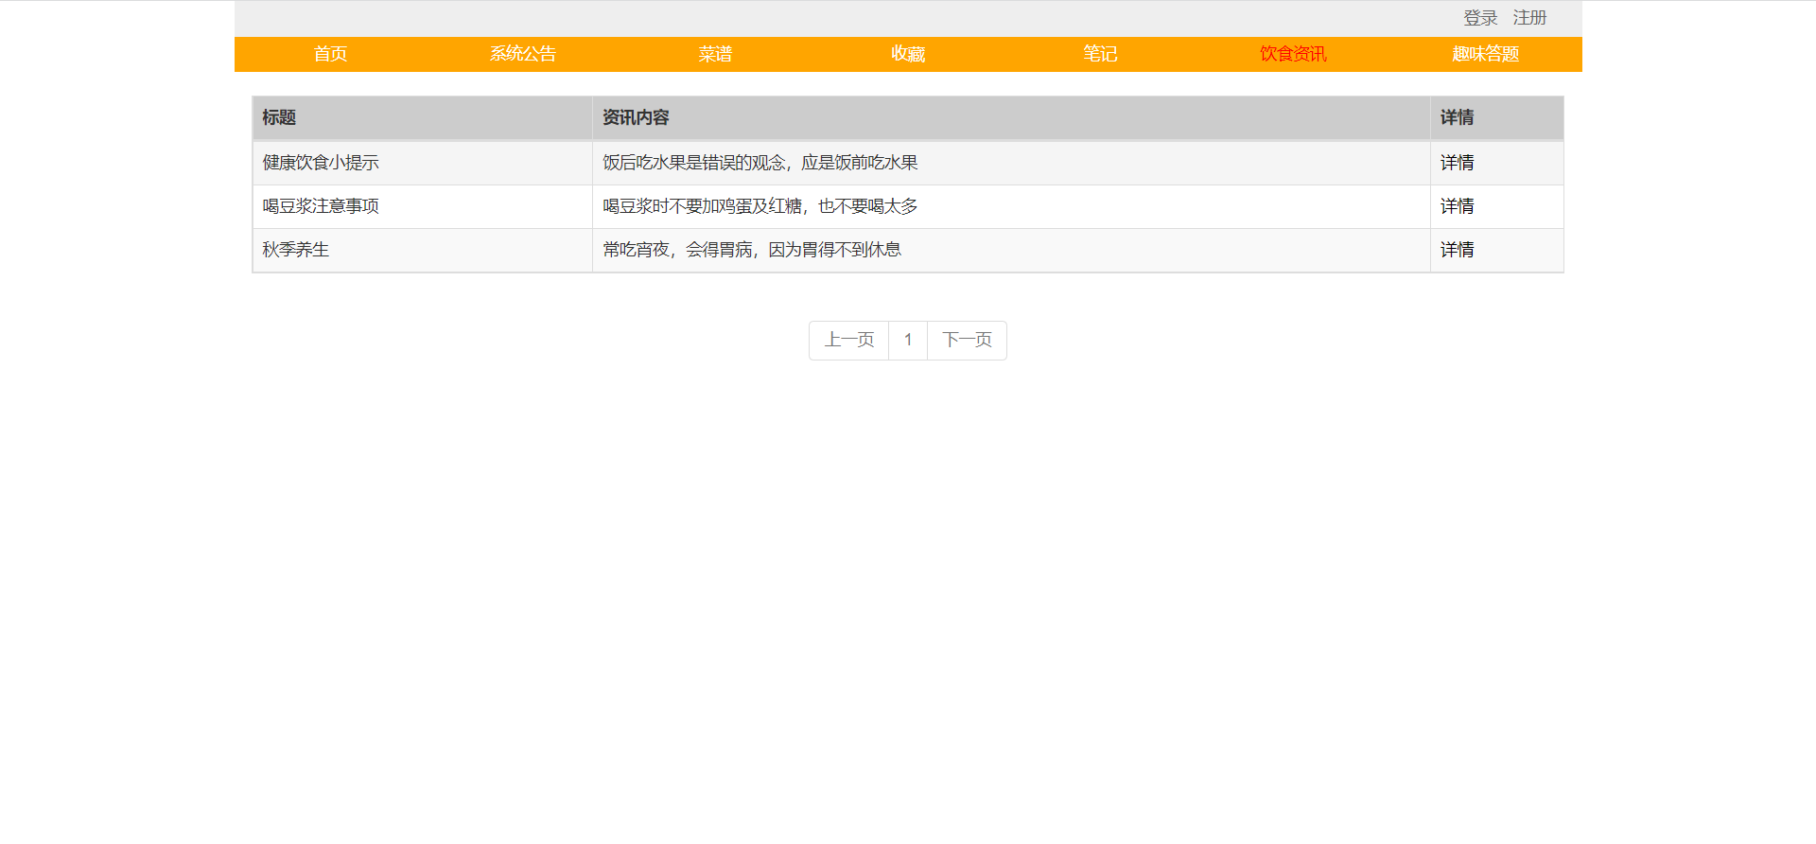Open the 注册 register link
Image resolution: width=1816 pixels, height=844 pixels.
tap(1529, 18)
